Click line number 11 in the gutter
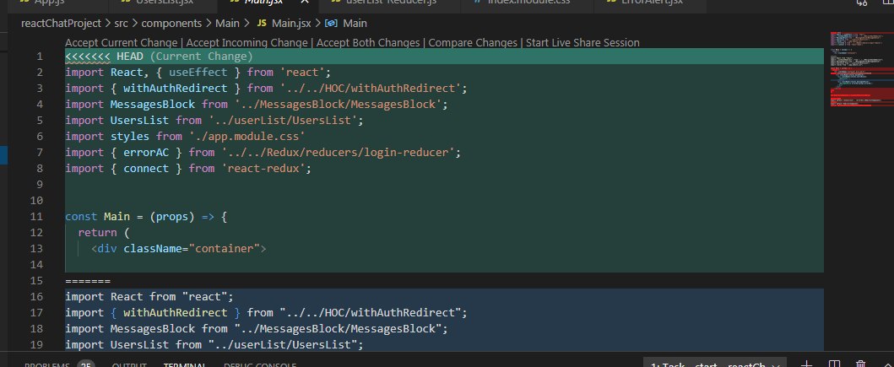894x367 pixels. coord(37,217)
